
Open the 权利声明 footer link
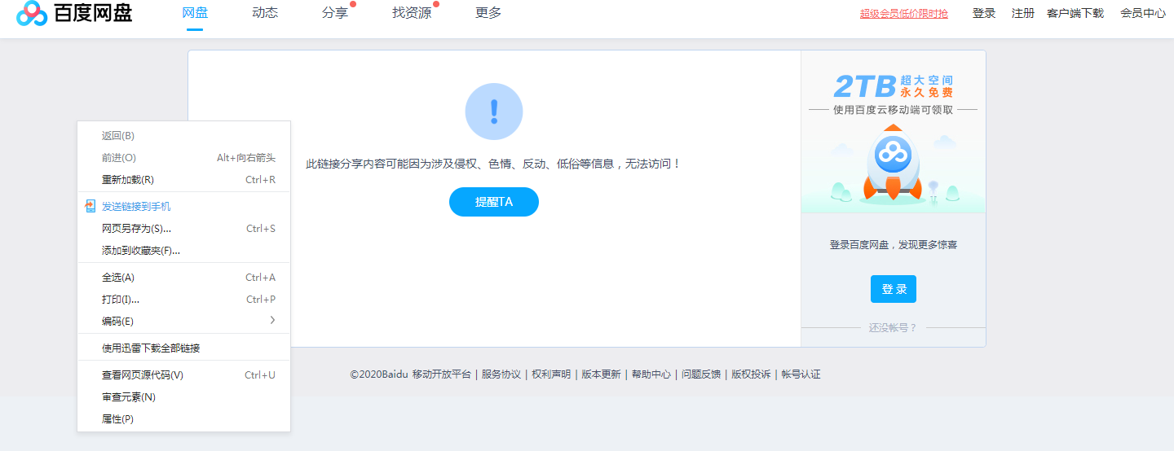(x=551, y=374)
